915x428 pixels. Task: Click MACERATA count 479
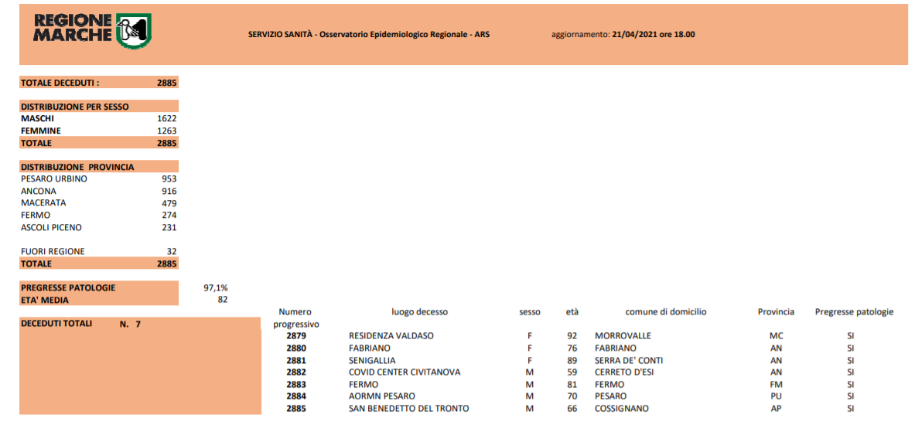169,203
